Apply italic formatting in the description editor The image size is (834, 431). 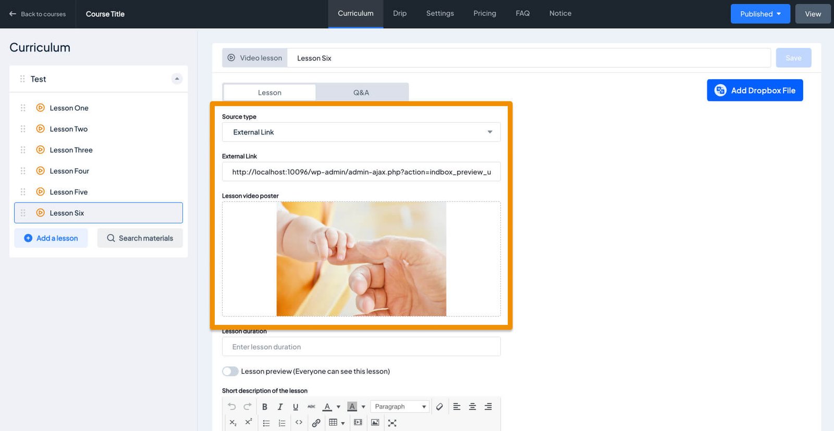pyautogui.click(x=280, y=407)
